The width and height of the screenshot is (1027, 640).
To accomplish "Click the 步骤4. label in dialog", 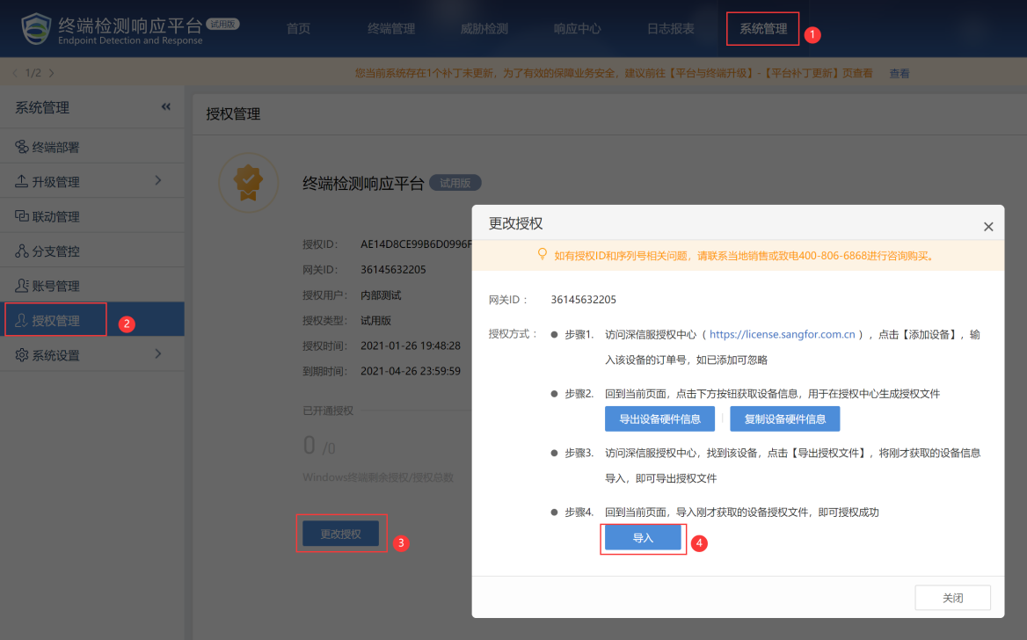I will click(x=579, y=513).
